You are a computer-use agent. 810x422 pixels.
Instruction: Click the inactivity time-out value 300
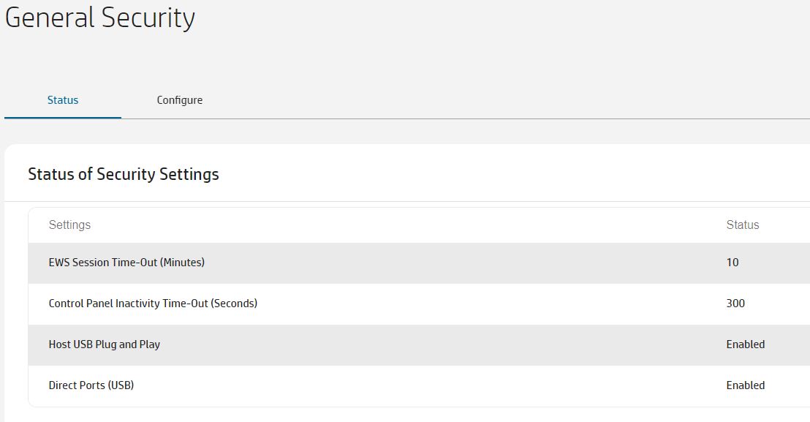[x=735, y=304]
